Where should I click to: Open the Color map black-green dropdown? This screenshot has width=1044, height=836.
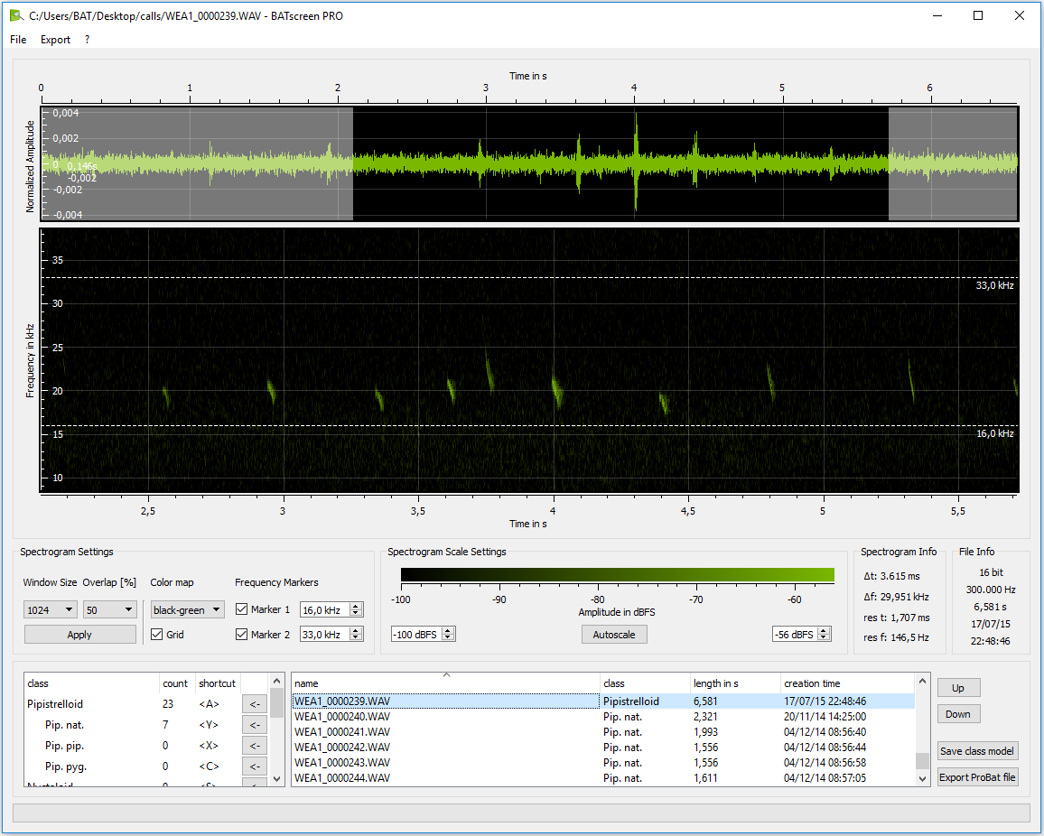point(187,609)
